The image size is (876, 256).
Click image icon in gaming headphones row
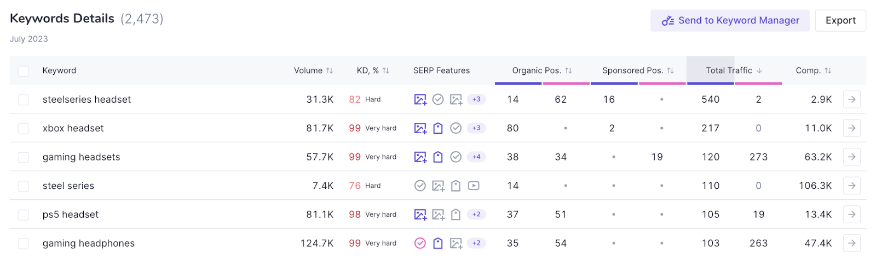(456, 243)
